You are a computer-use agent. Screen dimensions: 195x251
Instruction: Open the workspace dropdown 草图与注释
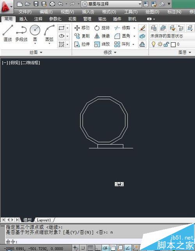(111, 4)
